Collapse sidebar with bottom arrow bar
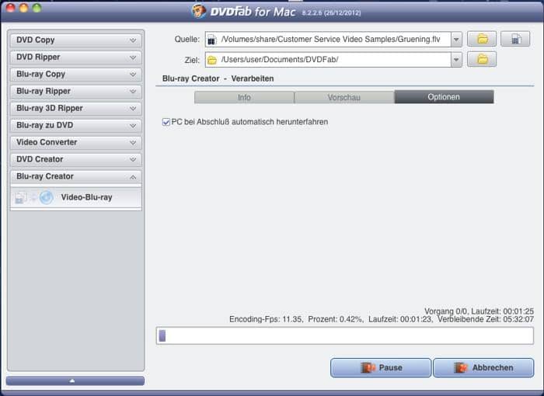 [75, 380]
